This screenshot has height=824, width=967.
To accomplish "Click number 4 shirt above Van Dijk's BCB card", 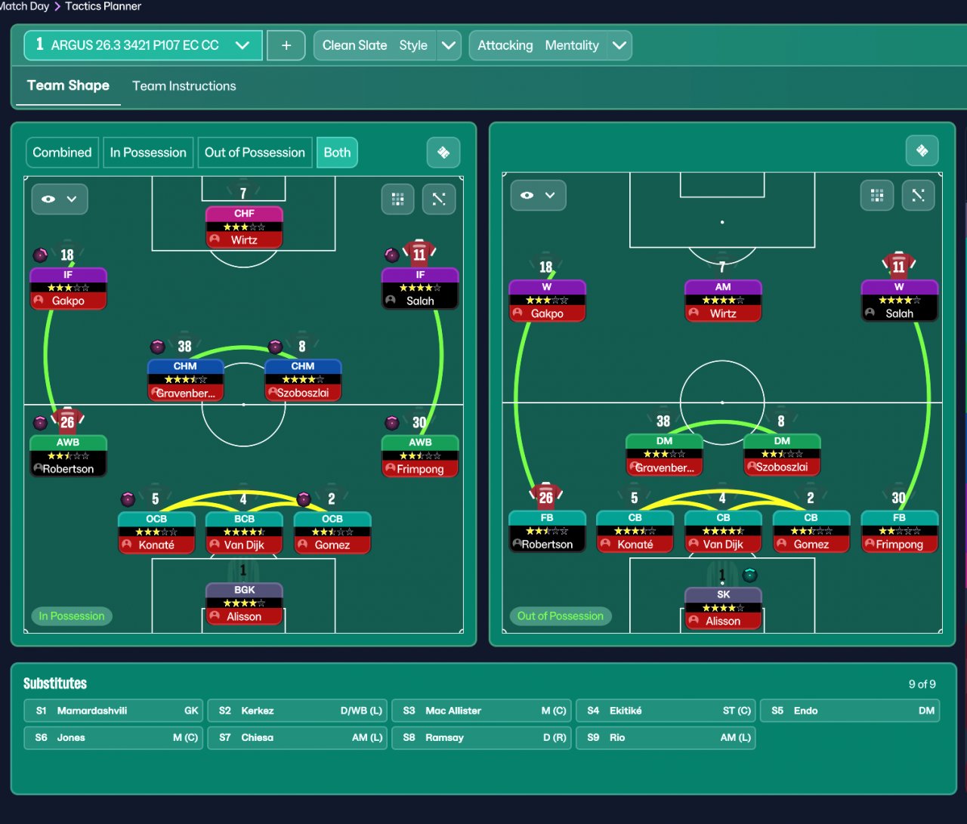I will coord(243,498).
